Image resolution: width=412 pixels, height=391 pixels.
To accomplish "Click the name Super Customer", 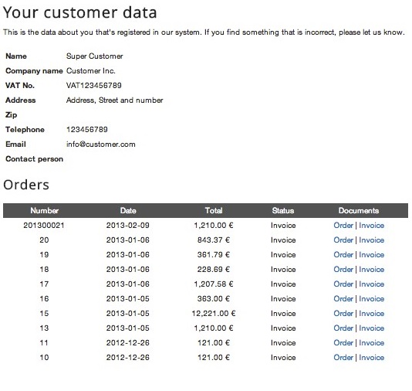I will [x=95, y=56].
